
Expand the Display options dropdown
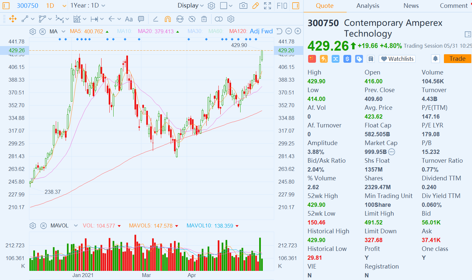pyautogui.click(x=190, y=6)
